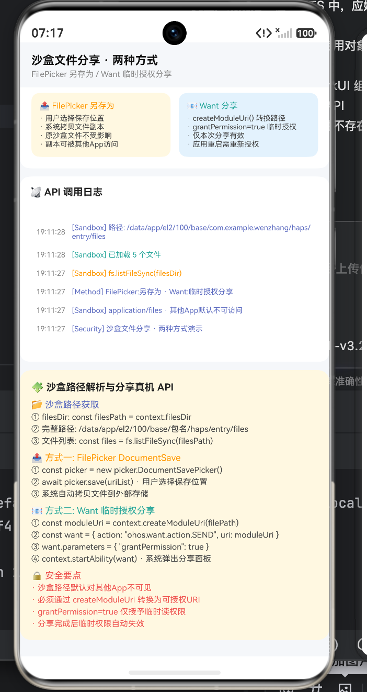This screenshot has width=367, height=692.
Task: Click log row [Sandbox] 路径: /data/app/el2/100/base
Action: coord(175,232)
